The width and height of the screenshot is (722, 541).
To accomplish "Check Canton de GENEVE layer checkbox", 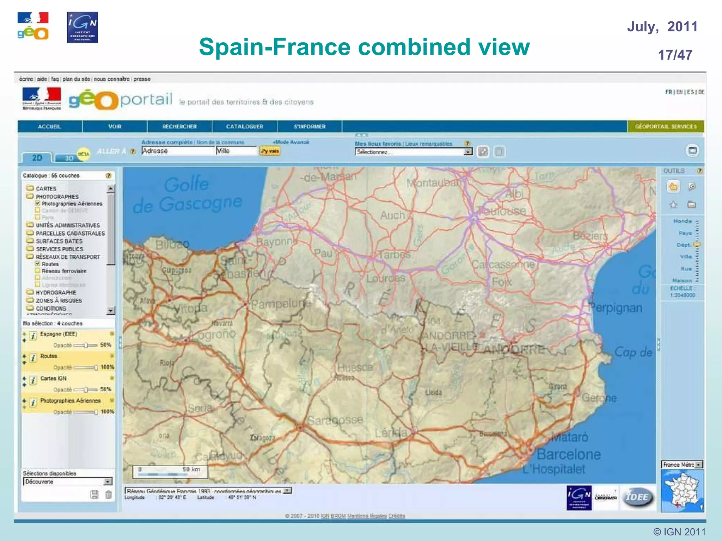I will click(x=38, y=210).
